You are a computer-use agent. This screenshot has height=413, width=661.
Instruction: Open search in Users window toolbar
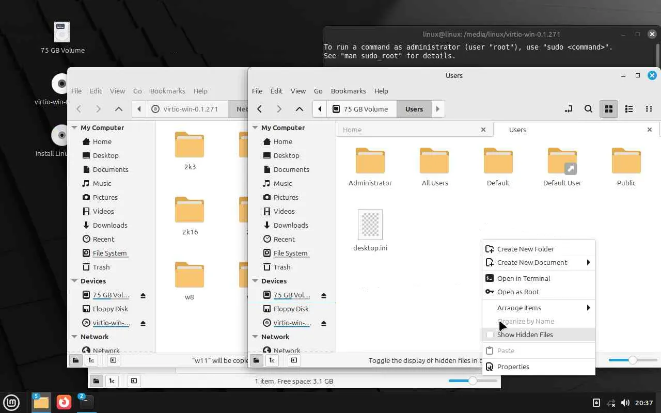pos(588,109)
